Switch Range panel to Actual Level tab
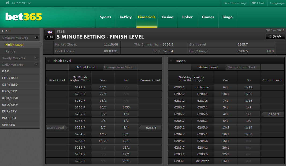Viewport: 286px width, 166px height. (x=208, y=67)
